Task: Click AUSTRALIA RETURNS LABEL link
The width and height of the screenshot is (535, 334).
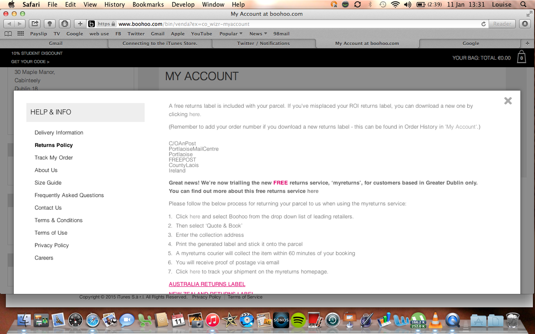Action: tap(207, 284)
